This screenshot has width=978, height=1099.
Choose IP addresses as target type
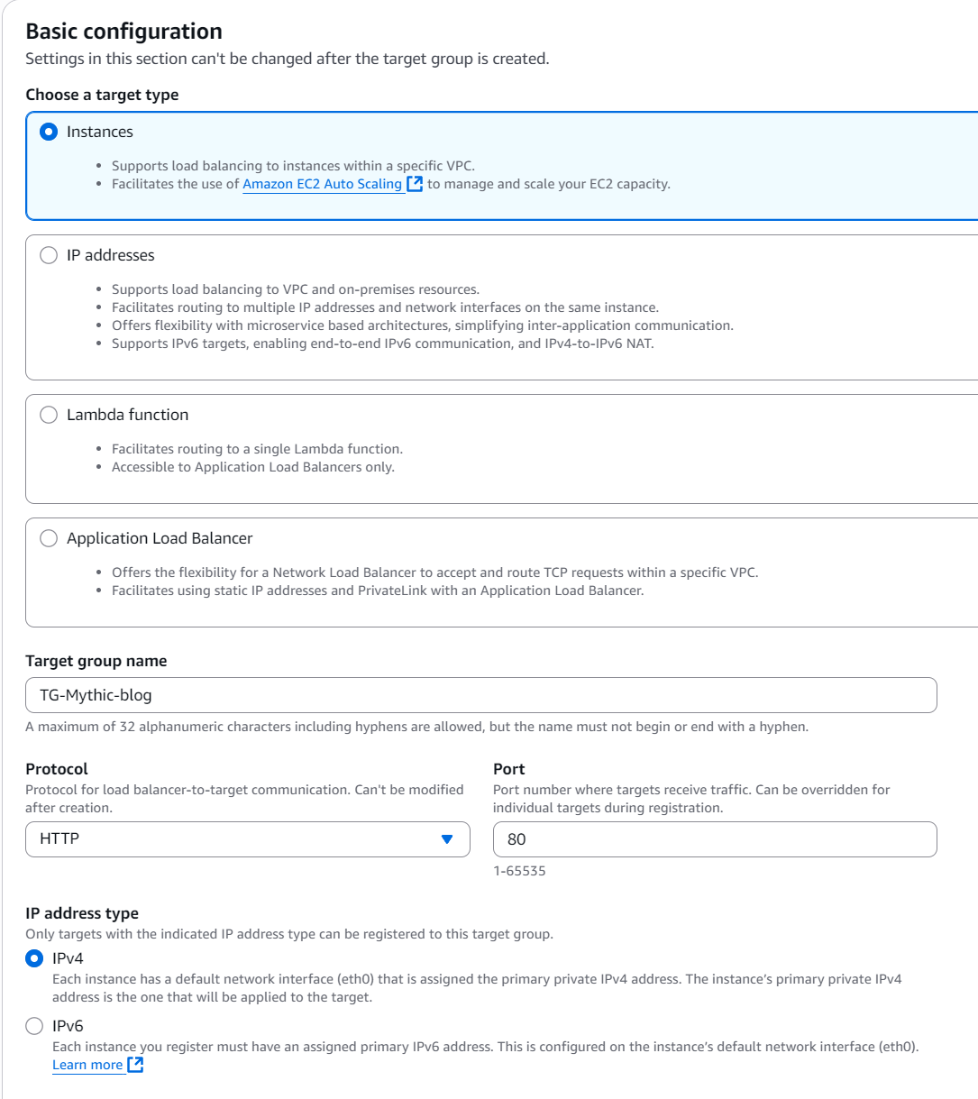[x=49, y=255]
